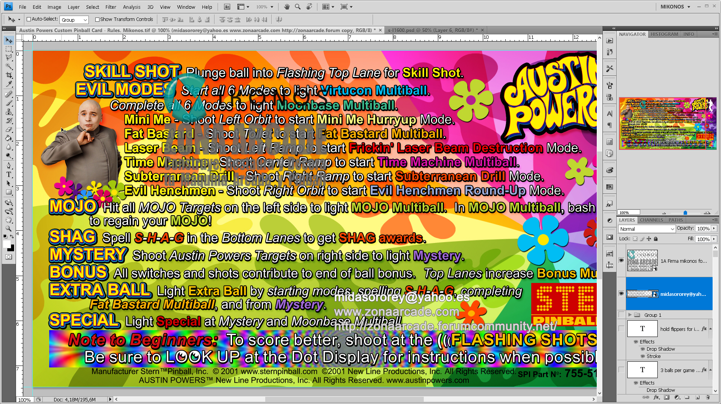This screenshot has height=404, width=721.
Task: Select the Magic Wand tool
Action: click(9, 66)
